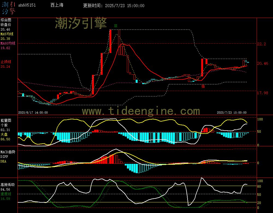Click the 能量图 panel label

[x=6, y=120]
